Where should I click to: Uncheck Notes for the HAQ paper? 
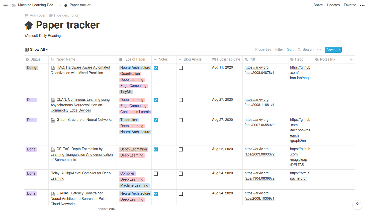[156, 68]
